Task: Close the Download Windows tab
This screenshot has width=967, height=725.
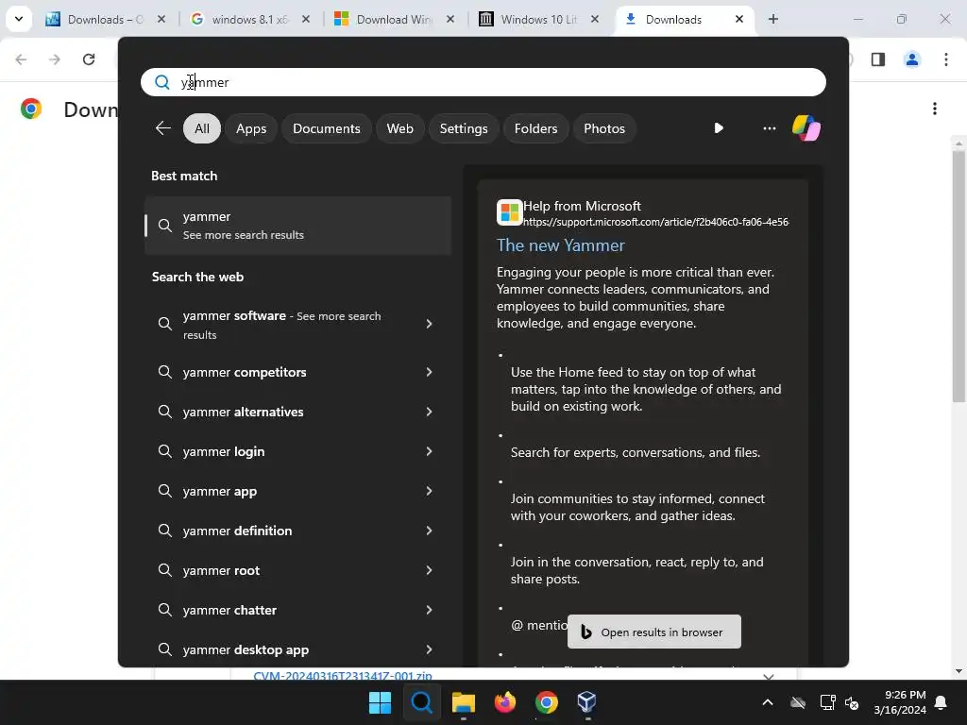Action: click(450, 19)
